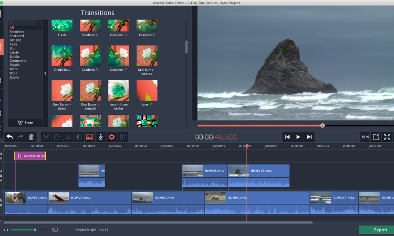Click the microphone Record Audio icon
This screenshot has height=236, width=394.
[100, 137]
